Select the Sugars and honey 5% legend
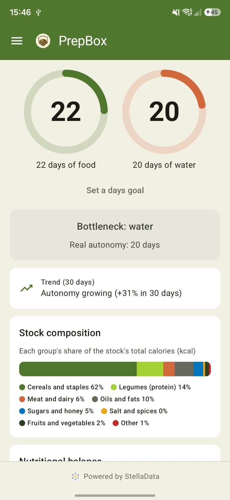The width and height of the screenshot is (230, 500). tap(56, 411)
